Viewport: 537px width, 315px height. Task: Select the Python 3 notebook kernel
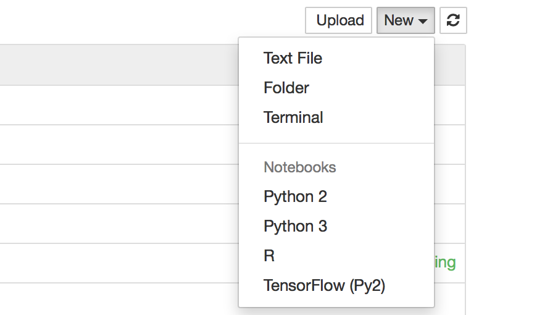coord(295,226)
